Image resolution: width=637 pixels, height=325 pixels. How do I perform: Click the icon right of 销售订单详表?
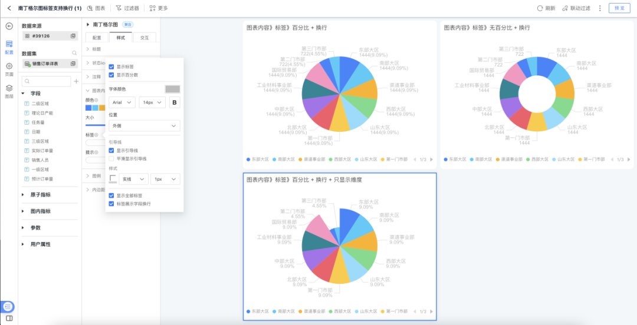click(x=73, y=64)
